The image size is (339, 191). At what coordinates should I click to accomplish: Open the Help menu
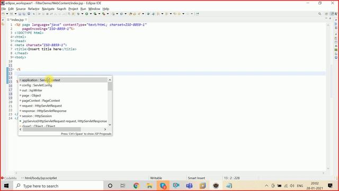(106, 9)
